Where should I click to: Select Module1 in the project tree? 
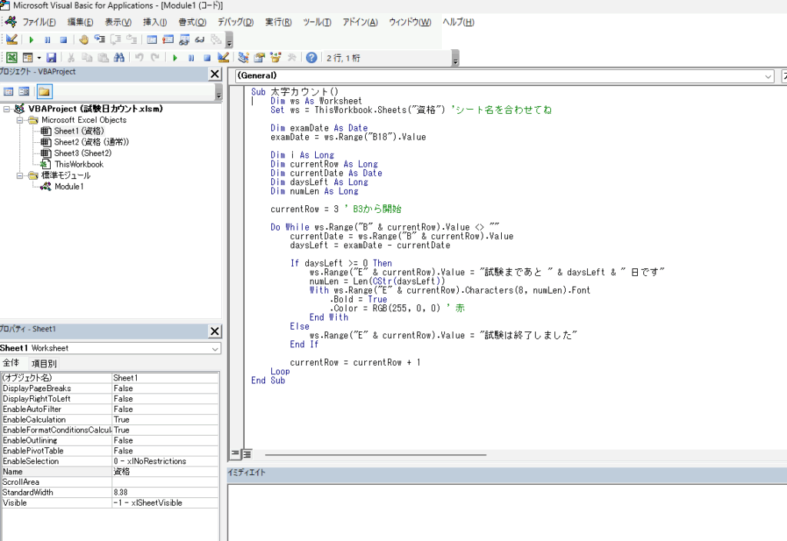coord(68,187)
